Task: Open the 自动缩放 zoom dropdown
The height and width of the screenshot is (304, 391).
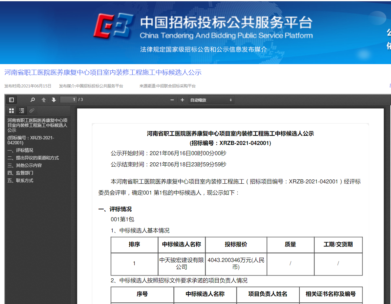Action: (x=211, y=100)
